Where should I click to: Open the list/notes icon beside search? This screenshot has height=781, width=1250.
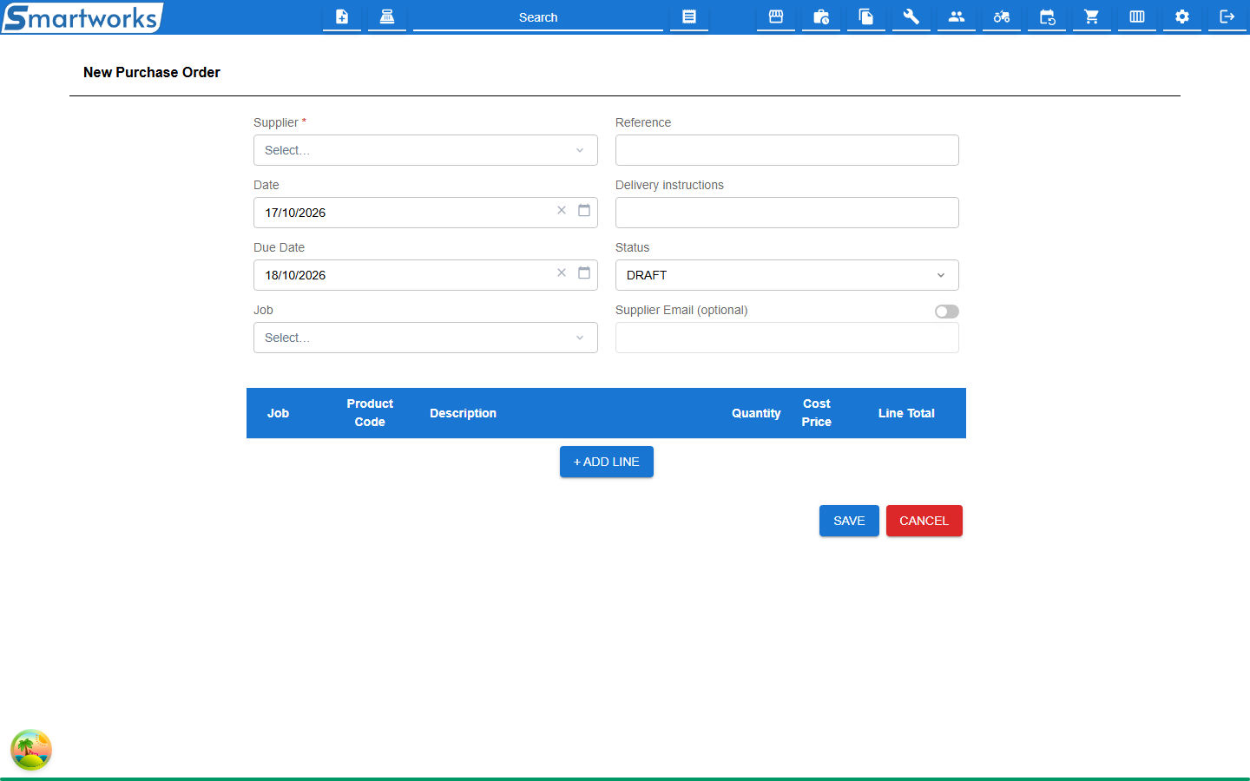pos(689,16)
